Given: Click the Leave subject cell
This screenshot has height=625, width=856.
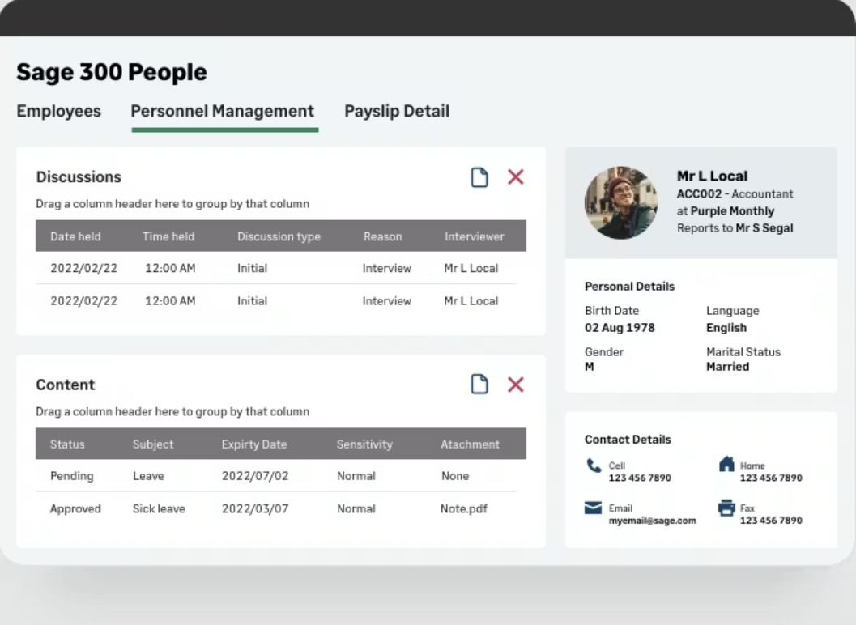Looking at the screenshot, I should tap(148, 476).
